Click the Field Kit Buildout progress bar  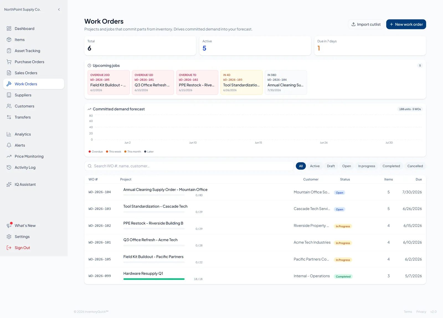[154, 262]
